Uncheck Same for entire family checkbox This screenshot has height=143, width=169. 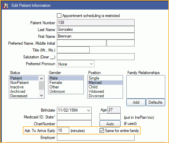(x=102, y=131)
